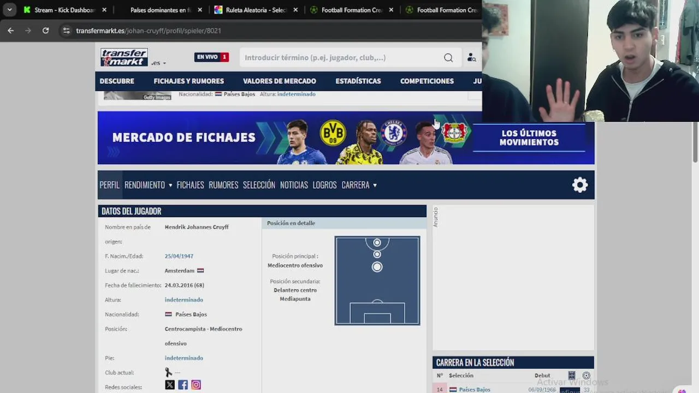Select the PERFIL player tab
Screen dimensions: 699x393
click(x=109, y=185)
